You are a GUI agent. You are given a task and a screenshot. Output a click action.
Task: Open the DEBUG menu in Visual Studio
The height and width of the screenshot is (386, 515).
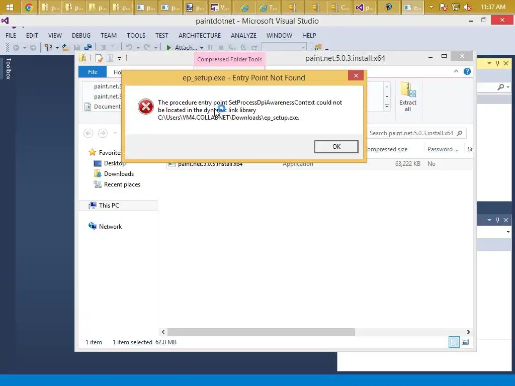coord(81,36)
